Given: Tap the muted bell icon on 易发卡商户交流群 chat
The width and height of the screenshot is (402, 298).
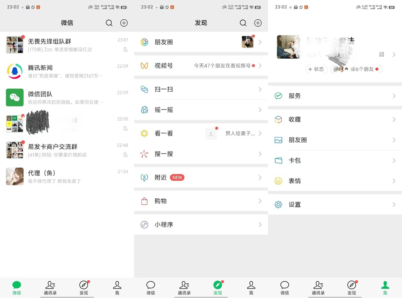Looking at the screenshot, I should 126,154.
